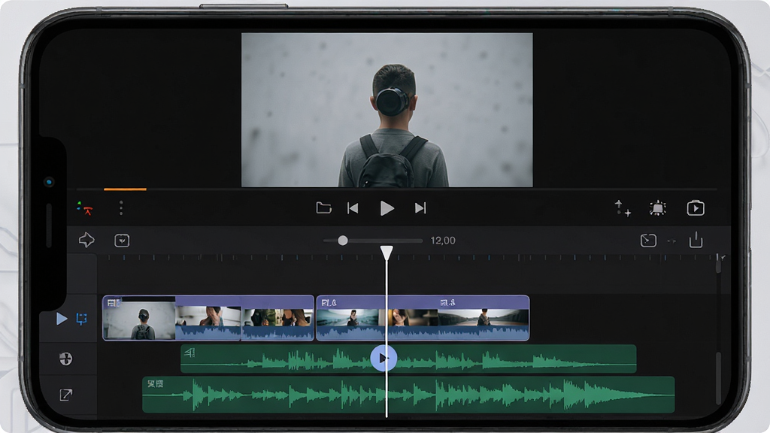Tap the round icon beside the upper audio track
770x433 pixels.
66,359
